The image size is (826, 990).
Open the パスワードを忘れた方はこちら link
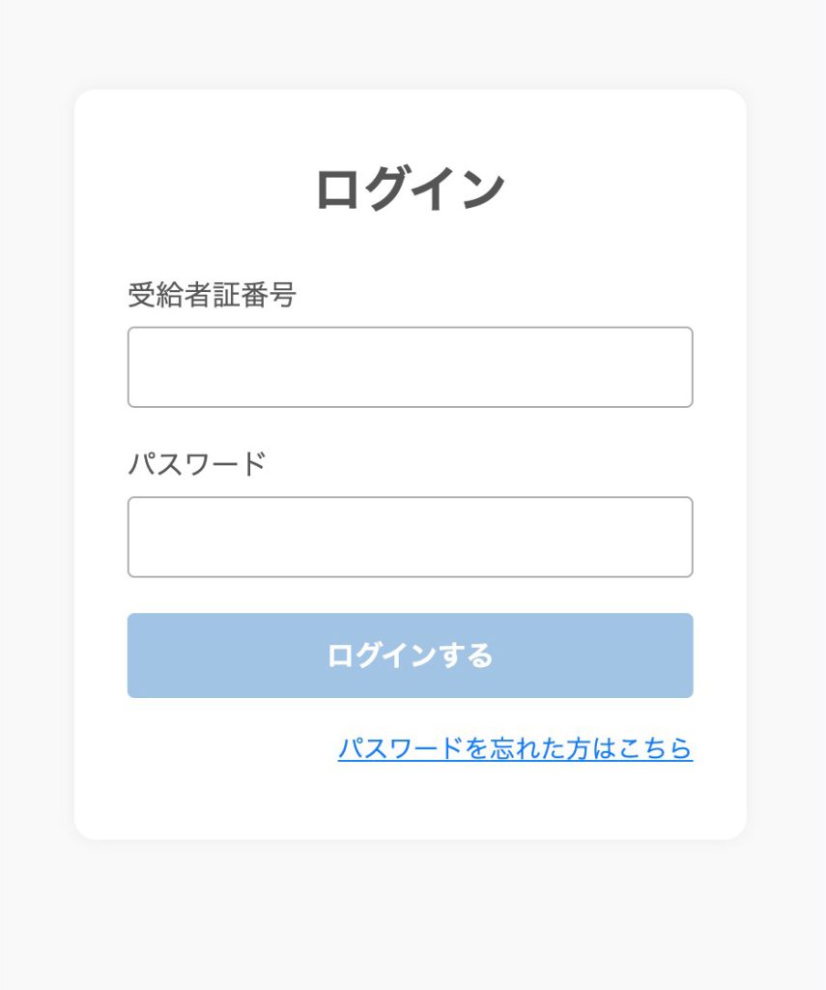click(x=515, y=749)
